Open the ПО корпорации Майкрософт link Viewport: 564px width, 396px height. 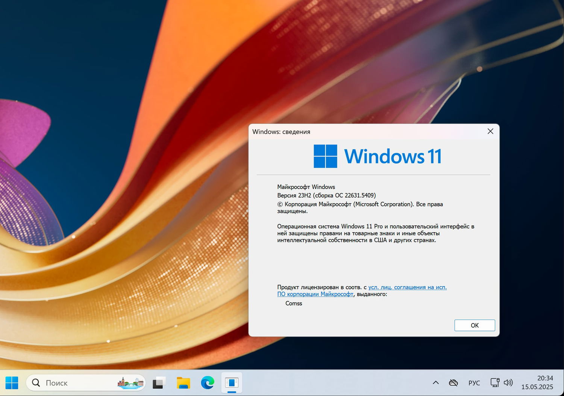(315, 294)
